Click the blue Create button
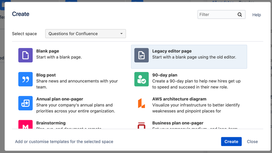The height and width of the screenshot is (153, 272). 231,142
